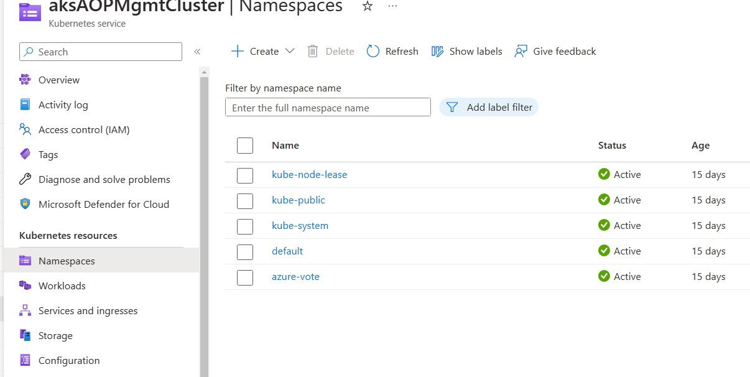Sort by the Status column header
The width and height of the screenshot is (750, 377).
(612, 145)
